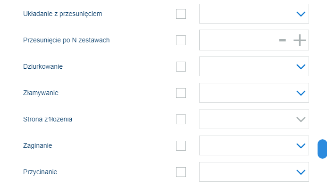Viewport: 327px width, 185px height.
Task: Open the Układanie z przesunięciem dropdown arrow
Action: 301,14
